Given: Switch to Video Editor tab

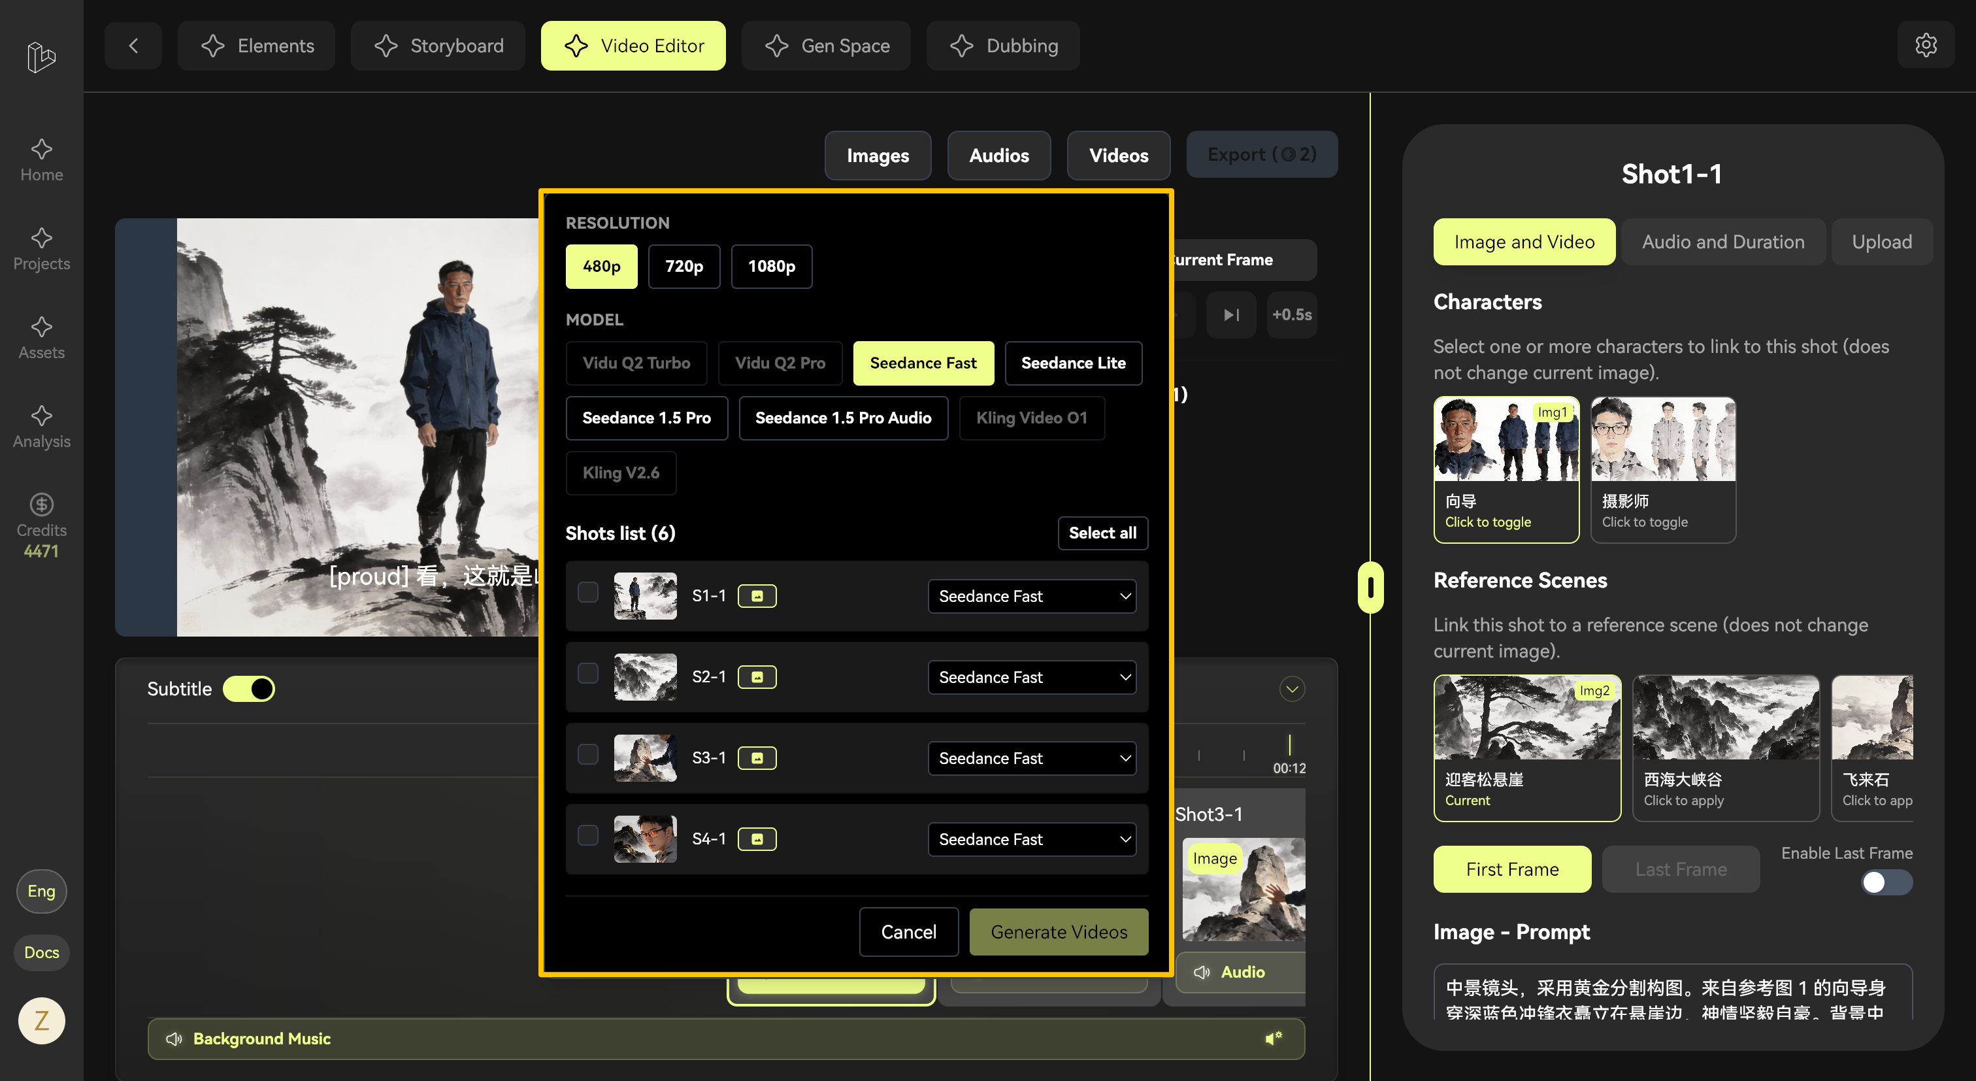Looking at the screenshot, I should [633, 46].
